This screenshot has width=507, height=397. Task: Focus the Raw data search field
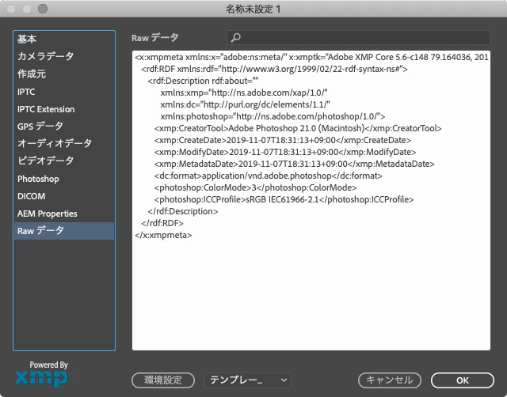[359, 37]
